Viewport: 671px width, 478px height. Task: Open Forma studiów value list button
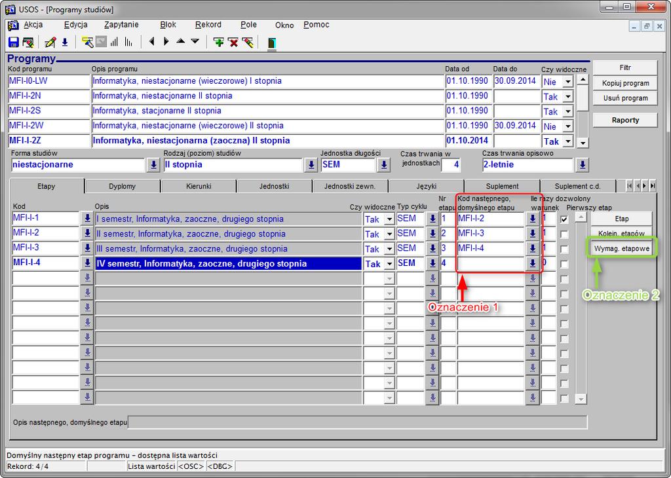(153, 165)
